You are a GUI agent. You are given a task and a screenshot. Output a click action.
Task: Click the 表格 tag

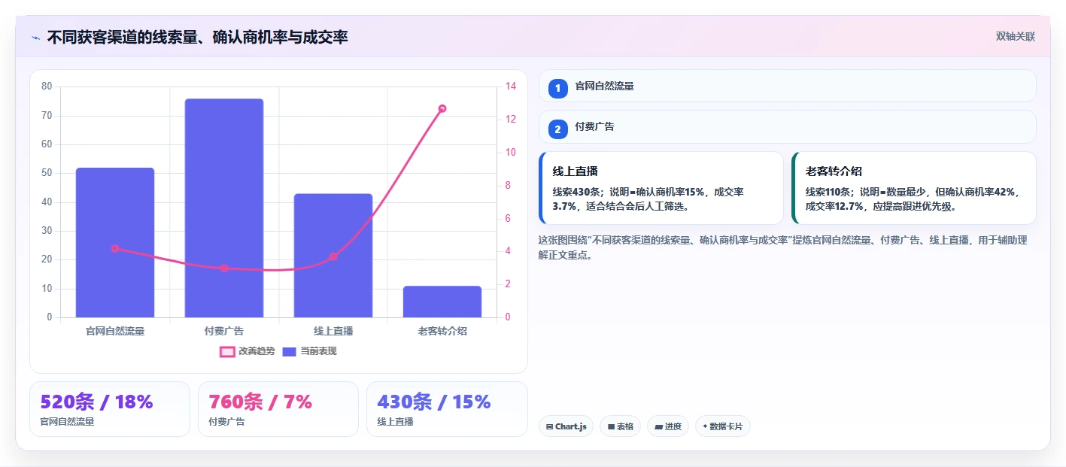pyautogui.click(x=620, y=426)
